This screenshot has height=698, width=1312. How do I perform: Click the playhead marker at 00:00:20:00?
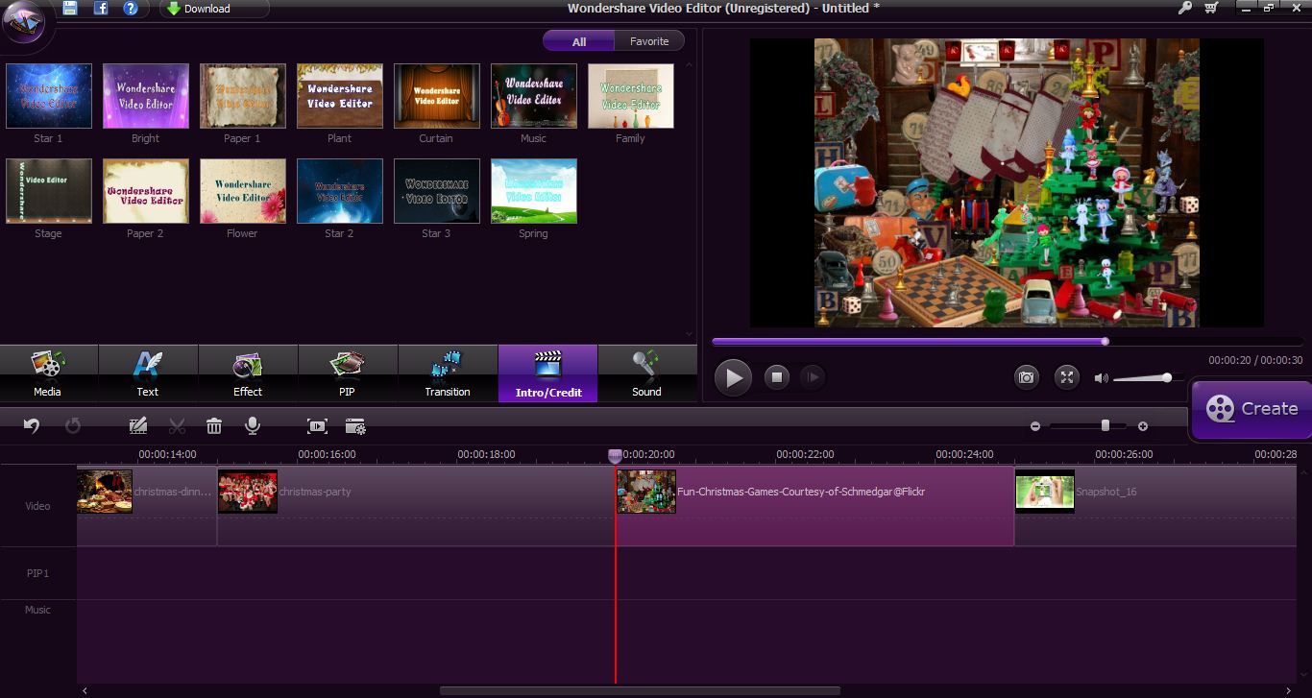pos(615,456)
